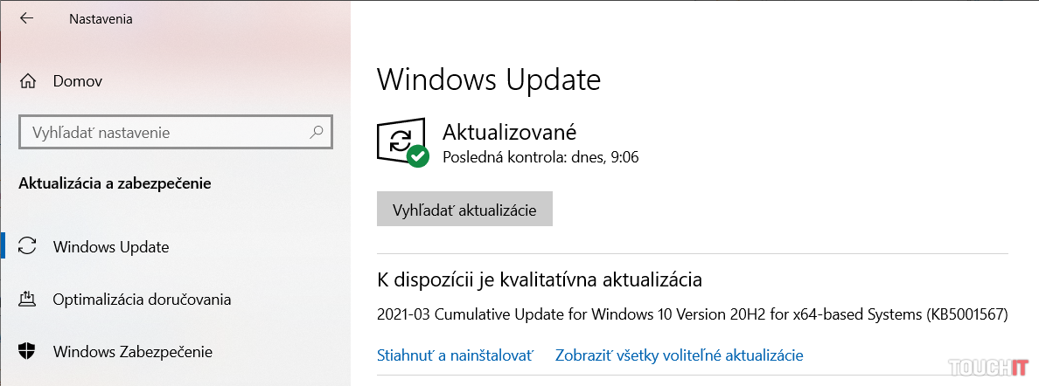Screen dimensions: 1039x386
Task: Click the magnifier icon in the search box
Action: tap(317, 133)
